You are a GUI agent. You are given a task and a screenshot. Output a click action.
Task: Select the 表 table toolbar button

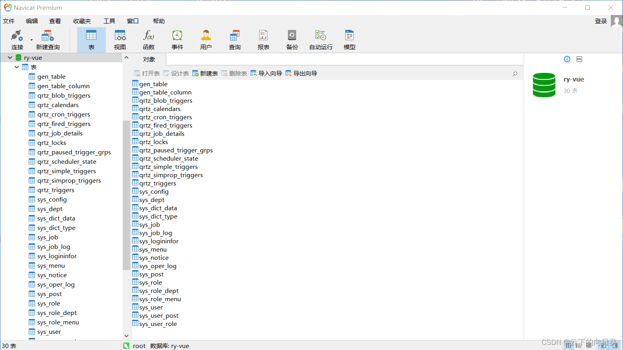[91, 40]
